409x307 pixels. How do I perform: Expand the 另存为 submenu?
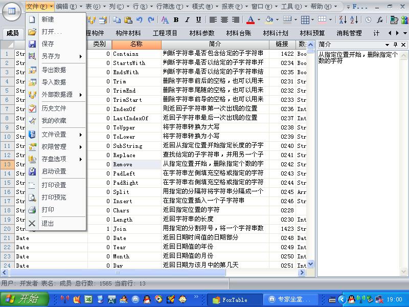56,56
